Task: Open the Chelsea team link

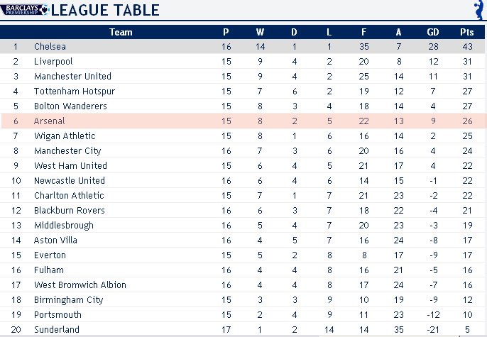Action: [x=50, y=47]
